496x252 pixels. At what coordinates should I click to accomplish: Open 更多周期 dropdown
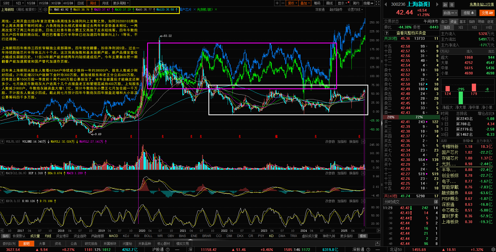click(x=121, y=3)
